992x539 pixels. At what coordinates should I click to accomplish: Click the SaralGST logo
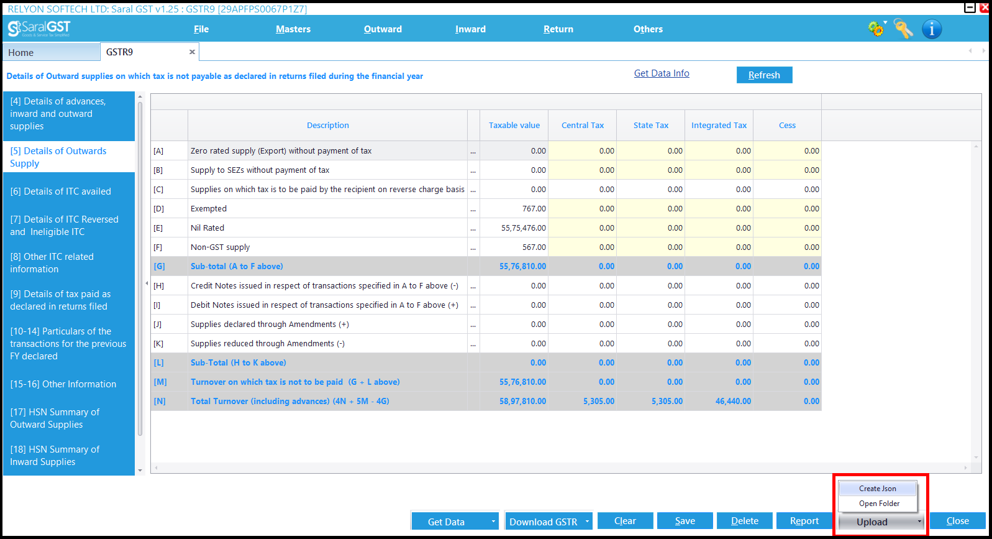pos(39,29)
